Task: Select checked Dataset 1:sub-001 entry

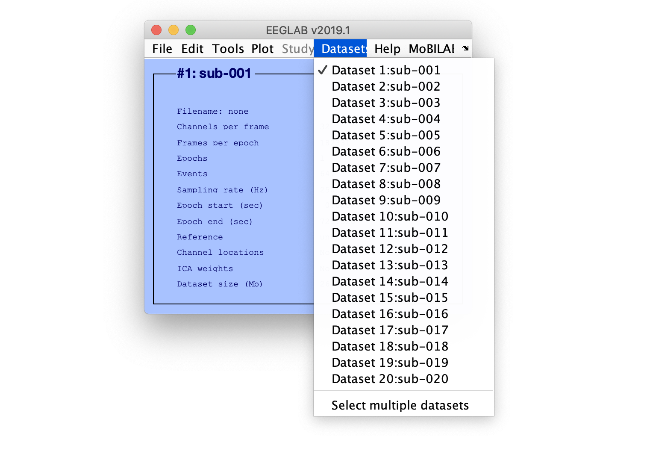Action: pyautogui.click(x=385, y=70)
